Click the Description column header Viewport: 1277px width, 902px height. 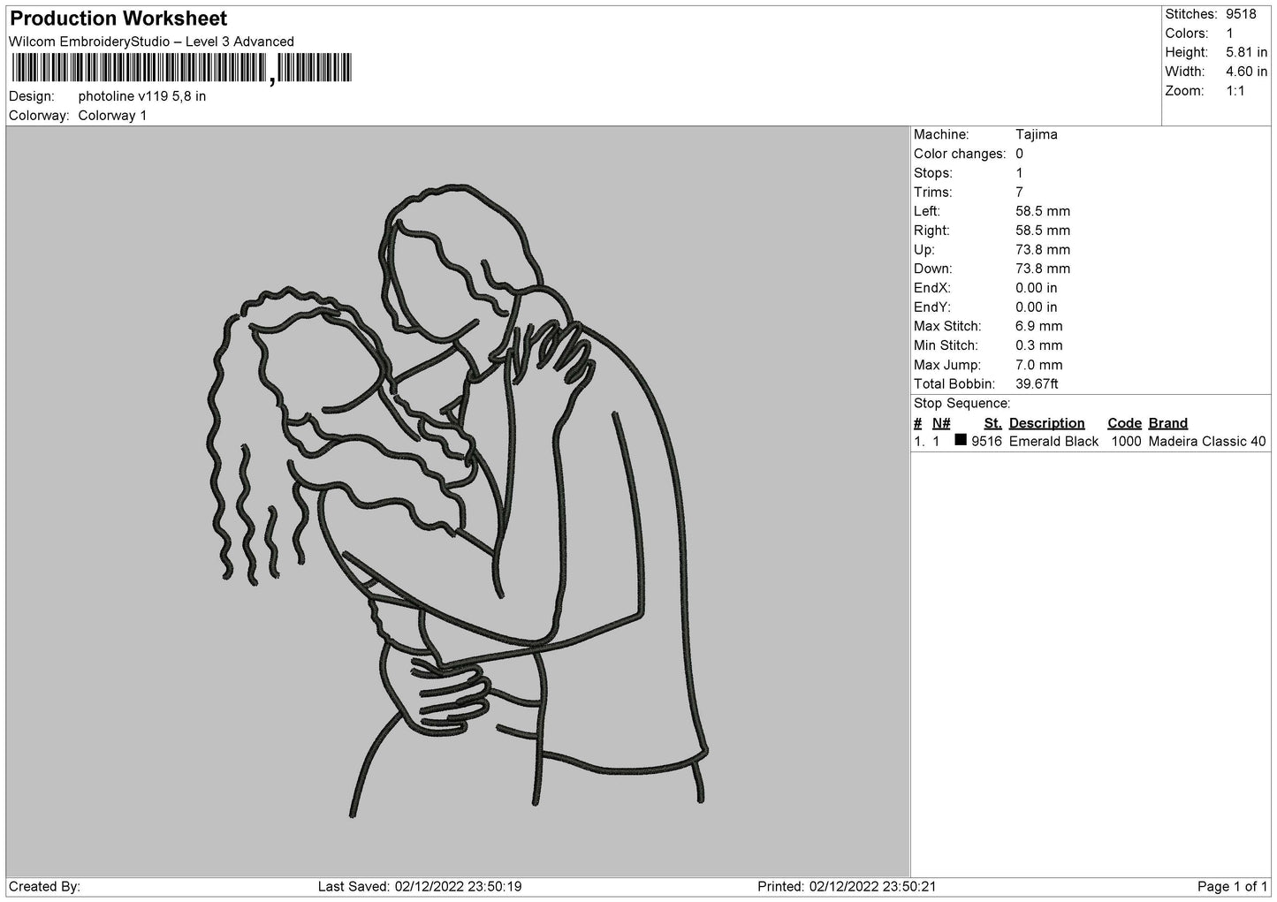[x=1046, y=423]
